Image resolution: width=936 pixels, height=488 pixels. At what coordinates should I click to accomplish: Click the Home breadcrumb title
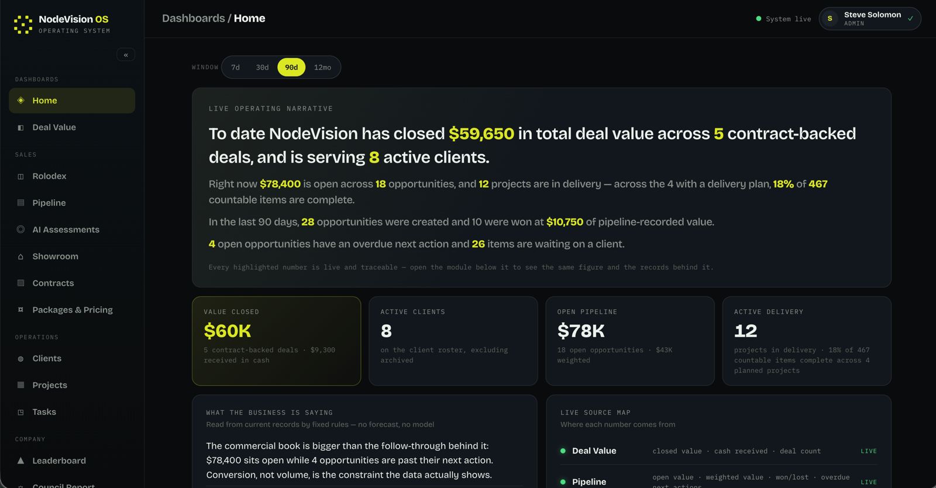249,18
